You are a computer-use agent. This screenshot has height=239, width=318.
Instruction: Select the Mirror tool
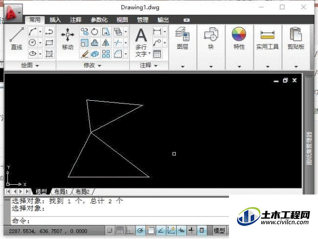click(x=106, y=43)
